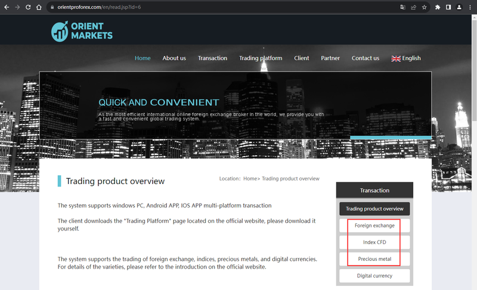Open the extensions puzzle icon
The height and width of the screenshot is (290, 477).
438,7
